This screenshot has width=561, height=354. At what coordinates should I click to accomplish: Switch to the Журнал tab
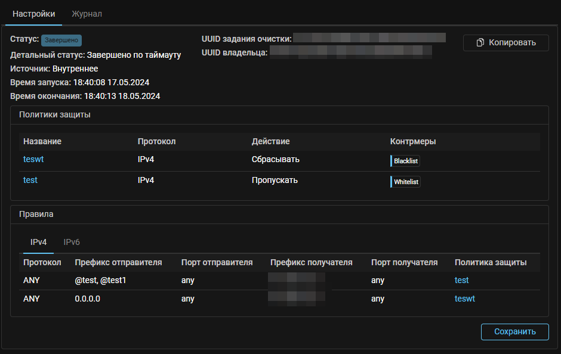(87, 14)
